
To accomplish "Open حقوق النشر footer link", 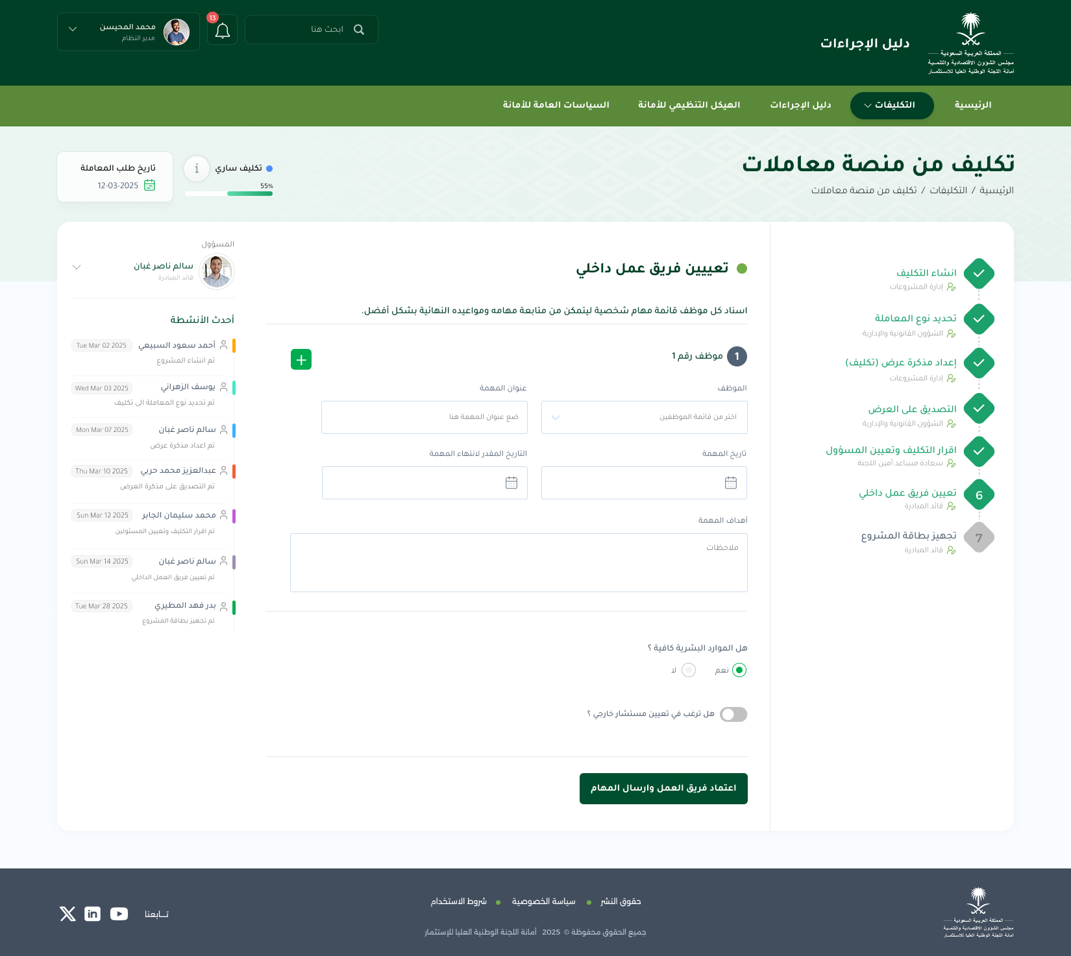I will [x=621, y=902].
